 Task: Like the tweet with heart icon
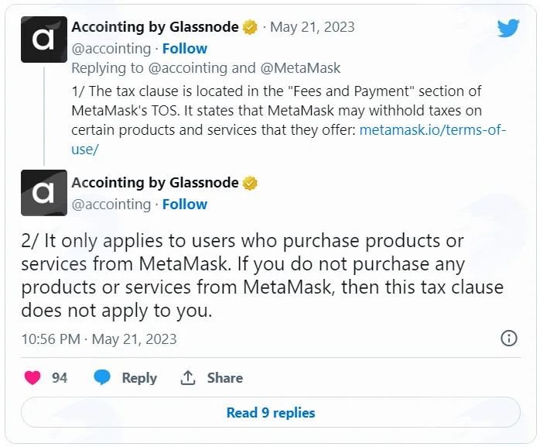click(x=32, y=378)
